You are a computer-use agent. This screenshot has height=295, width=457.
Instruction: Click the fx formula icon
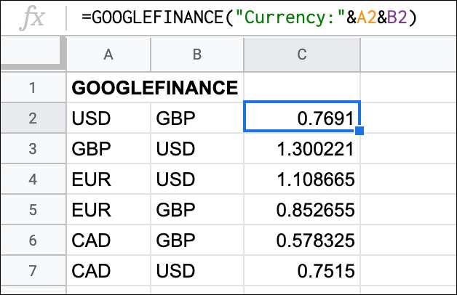pos(32,18)
